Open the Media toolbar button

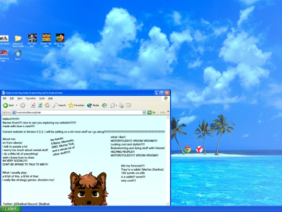[93, 105]
